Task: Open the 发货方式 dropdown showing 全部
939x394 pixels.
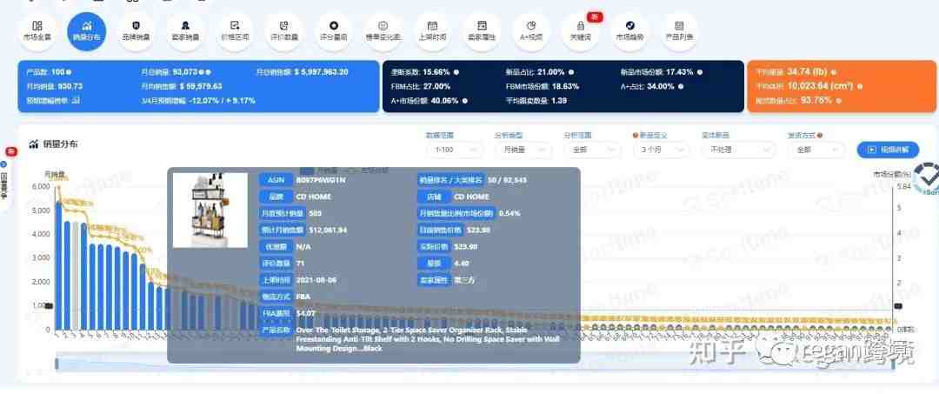Action: click(816, 150)
